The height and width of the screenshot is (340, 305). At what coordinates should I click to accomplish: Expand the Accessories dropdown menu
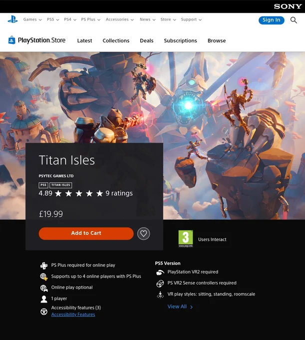click(x=120, y=19)
